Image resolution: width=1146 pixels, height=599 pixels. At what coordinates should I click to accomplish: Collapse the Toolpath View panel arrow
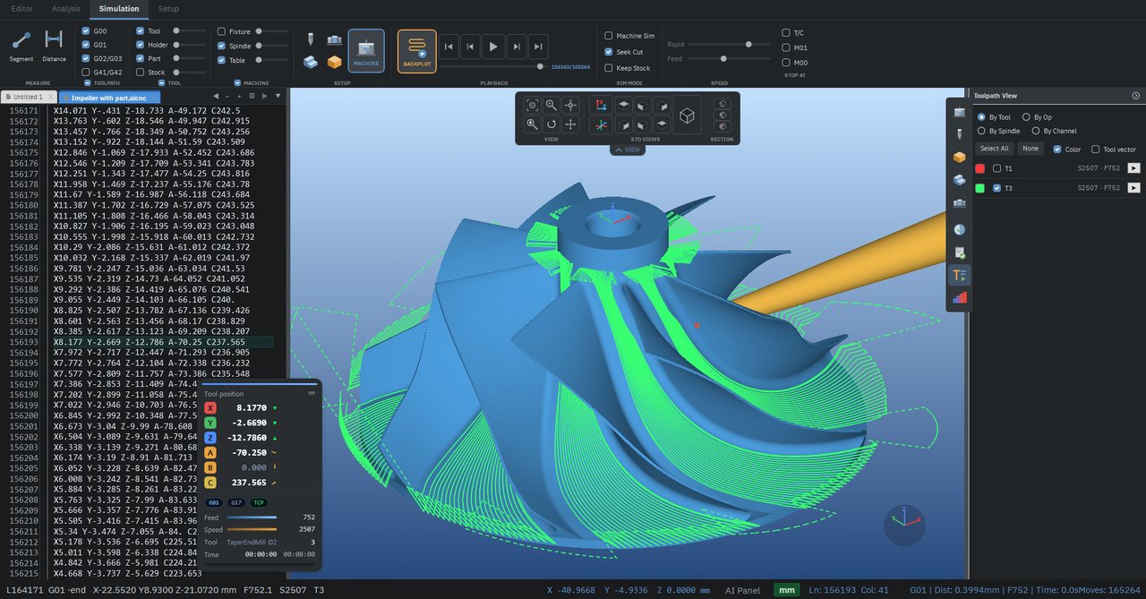point(1136,95)
